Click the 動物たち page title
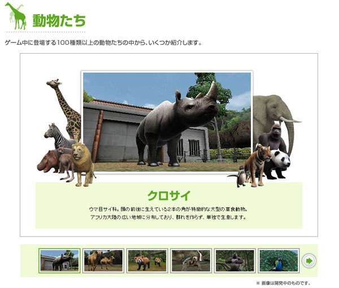The height and width of the screenshot is (288, 339). coord(59,21)
